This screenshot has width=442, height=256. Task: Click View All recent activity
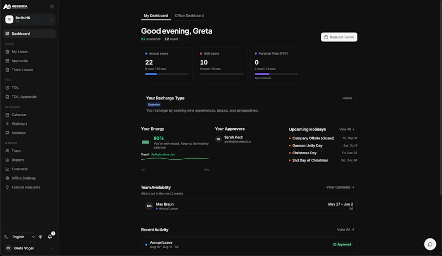pos(346,229)
